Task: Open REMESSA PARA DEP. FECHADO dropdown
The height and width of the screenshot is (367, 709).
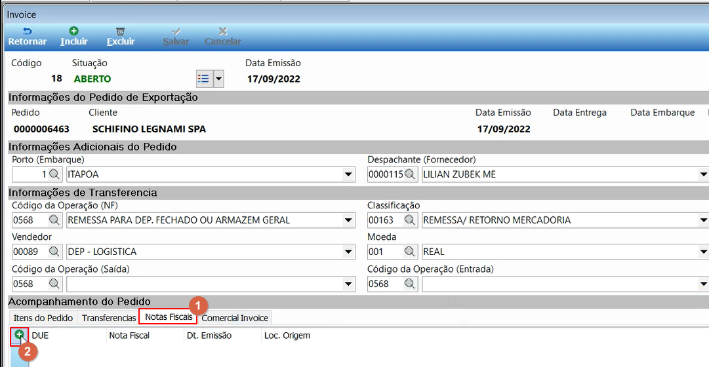Action: click(x=348, y=220)
